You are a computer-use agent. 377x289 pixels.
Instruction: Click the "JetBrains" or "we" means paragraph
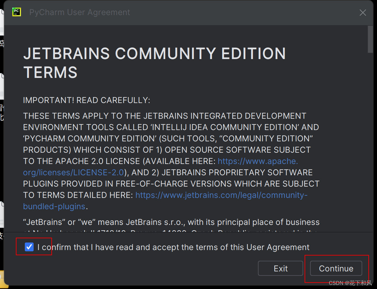tap(171, 222)
